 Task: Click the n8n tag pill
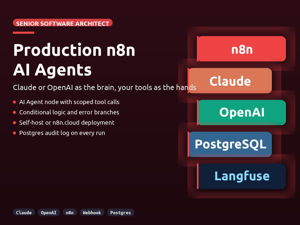tap(70, 212)
